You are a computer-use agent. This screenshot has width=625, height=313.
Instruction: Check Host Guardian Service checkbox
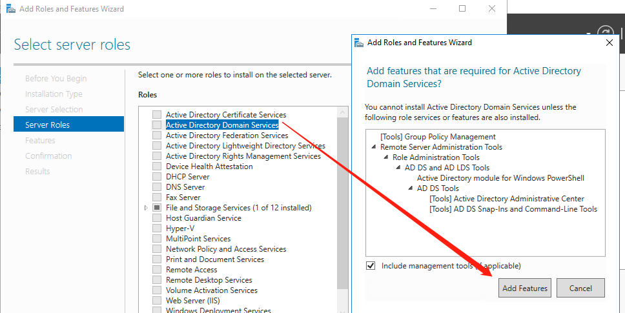coord(157,218)
